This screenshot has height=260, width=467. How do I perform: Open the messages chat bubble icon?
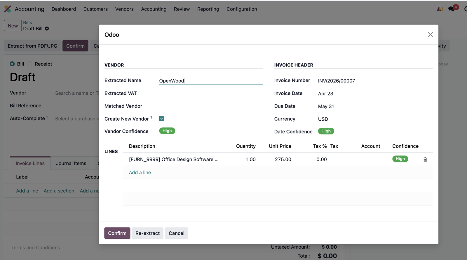(452, 9)
